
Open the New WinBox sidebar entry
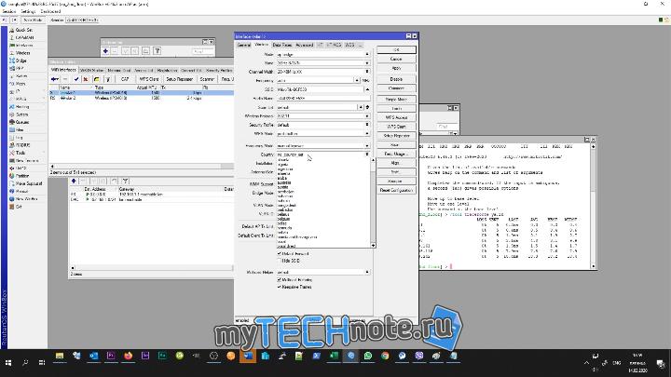click(26, 199)
